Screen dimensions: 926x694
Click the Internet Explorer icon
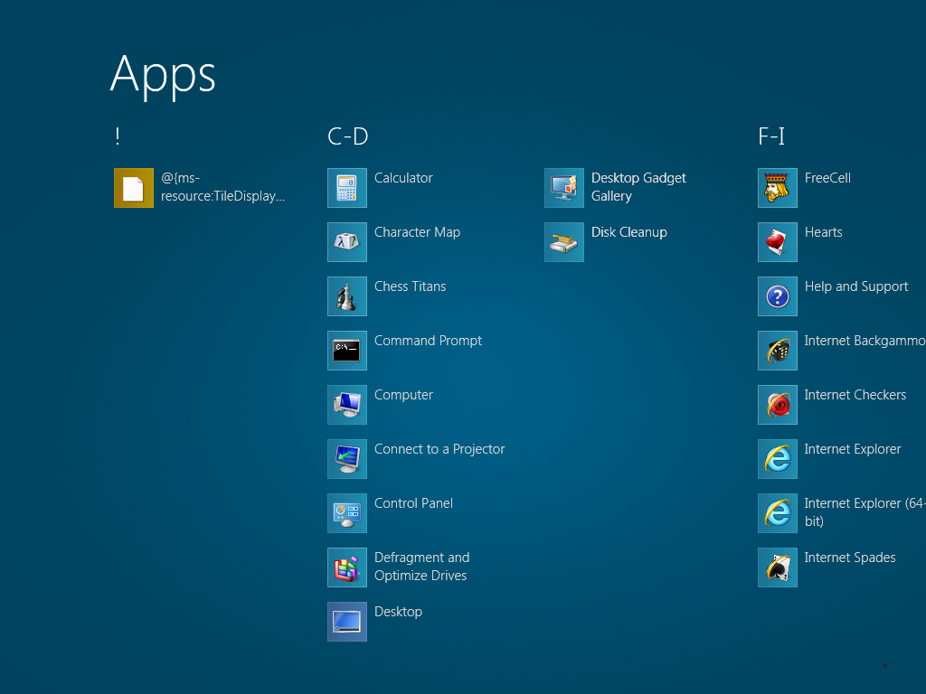click(777, 459)
